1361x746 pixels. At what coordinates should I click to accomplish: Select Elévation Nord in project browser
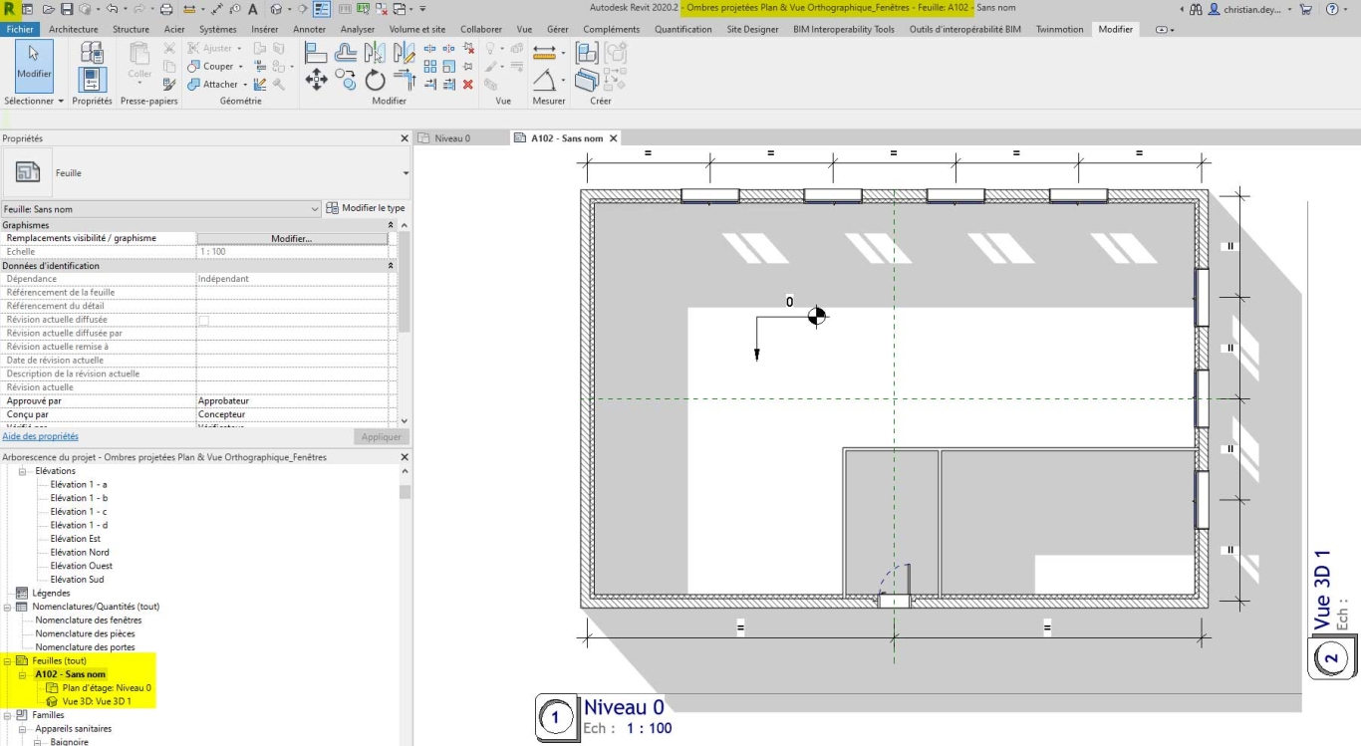80,552
